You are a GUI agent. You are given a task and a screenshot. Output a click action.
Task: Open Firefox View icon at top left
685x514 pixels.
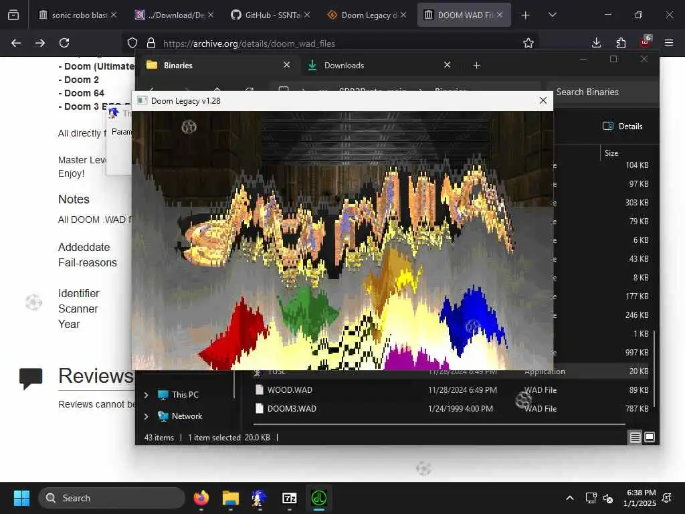13,15
